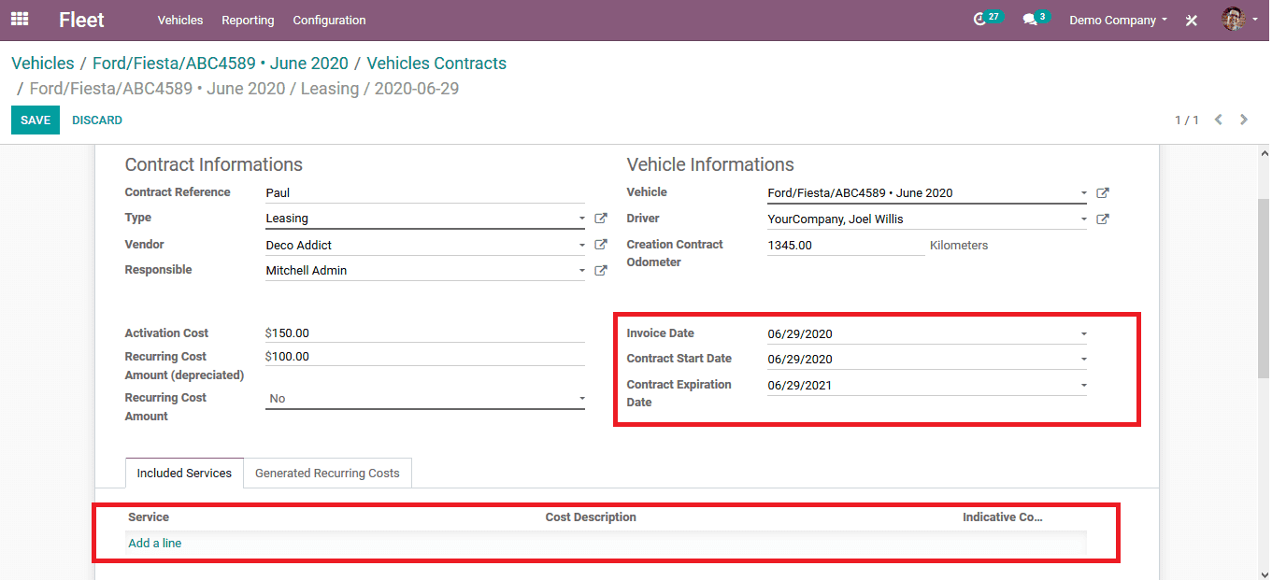Image resolution: width=1272 pixels, height=580 pixels.
Task: Click Add a line link
Action: coord(155,543)
